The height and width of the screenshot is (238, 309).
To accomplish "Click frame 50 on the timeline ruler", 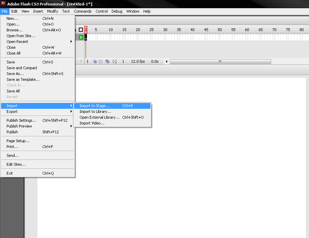I will tap(220, 30).
